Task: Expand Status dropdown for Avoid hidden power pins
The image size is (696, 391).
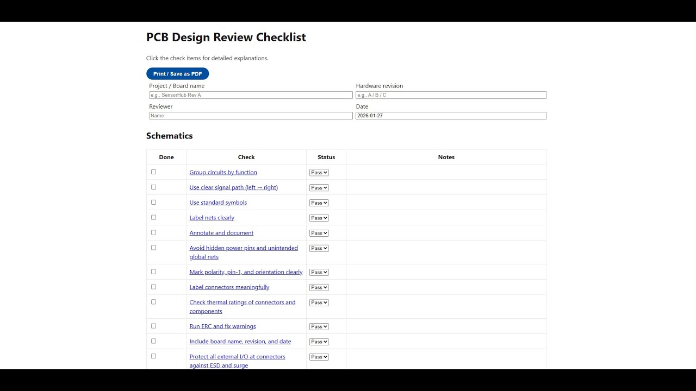Action: click(x=319, y=249)
